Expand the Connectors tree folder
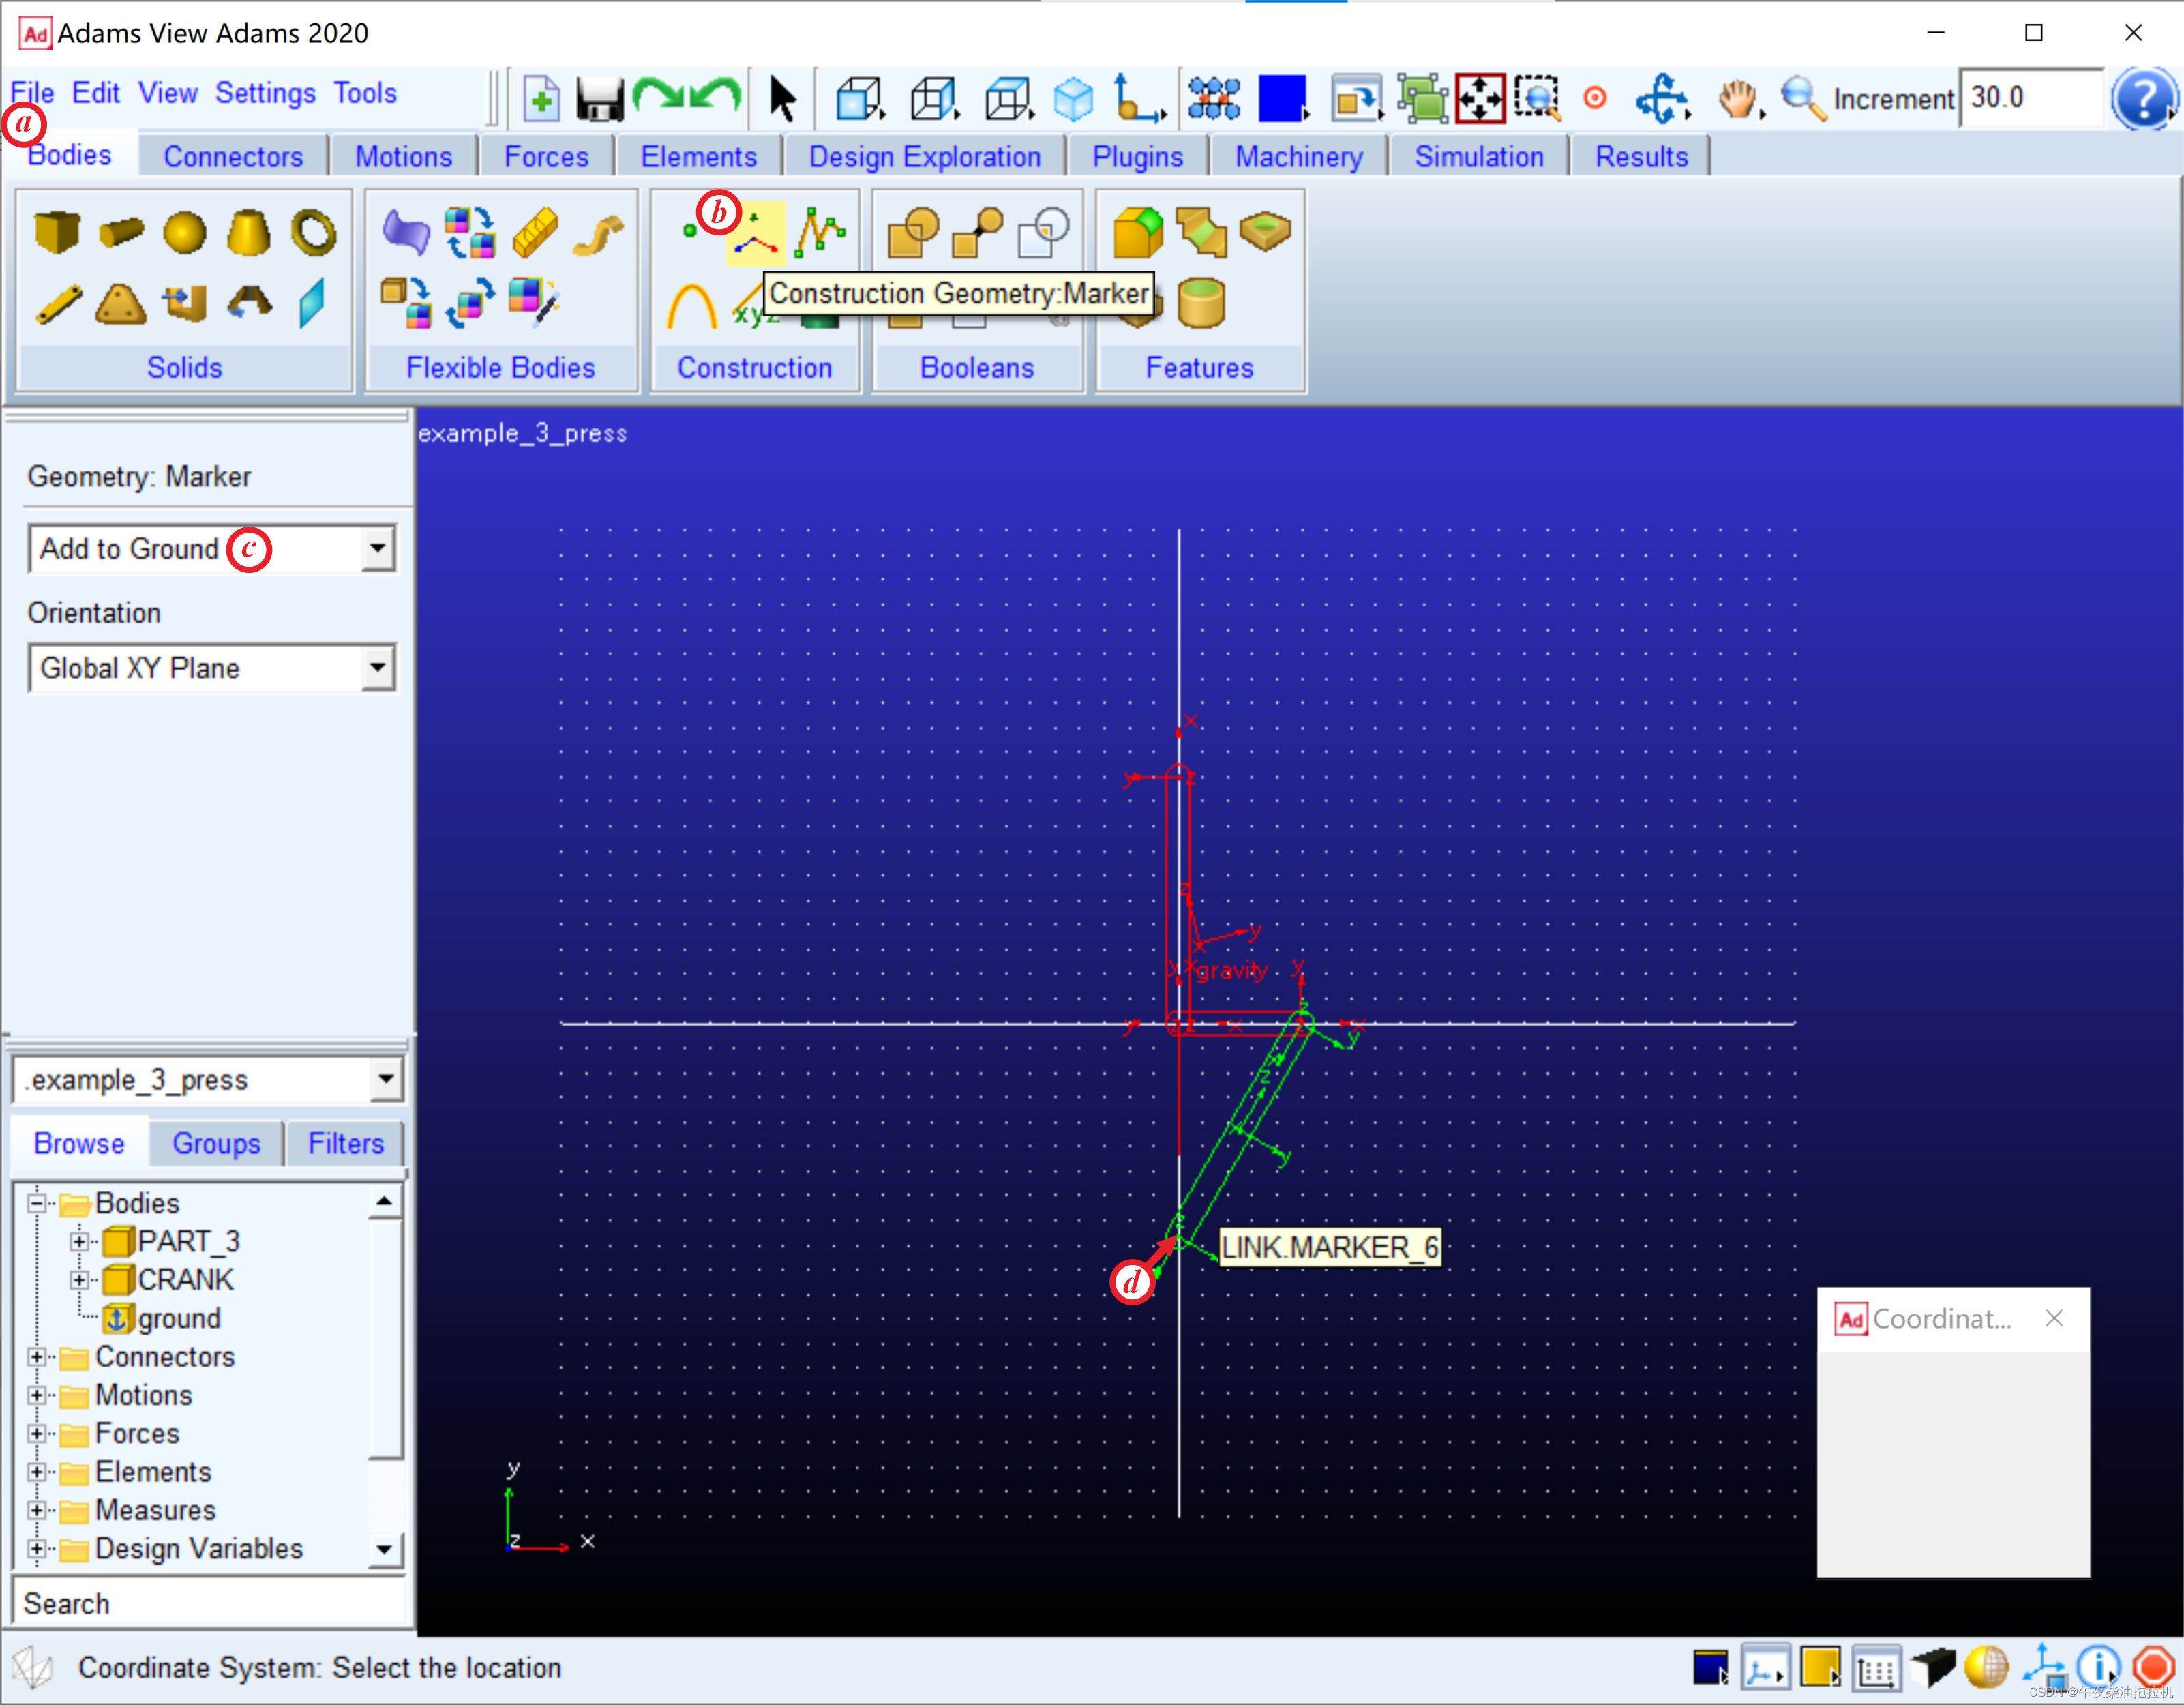The width and height of the screenshot is (2184, 1705). [37, 1357]
